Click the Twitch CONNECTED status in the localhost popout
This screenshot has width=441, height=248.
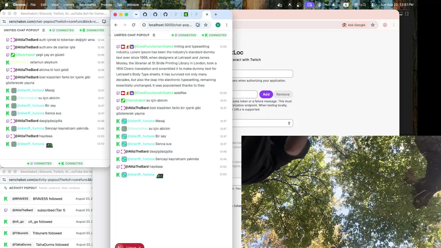[x=184, y=35]
